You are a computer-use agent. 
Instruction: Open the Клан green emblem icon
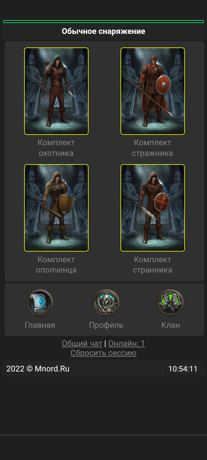click(x=170, y=303)
